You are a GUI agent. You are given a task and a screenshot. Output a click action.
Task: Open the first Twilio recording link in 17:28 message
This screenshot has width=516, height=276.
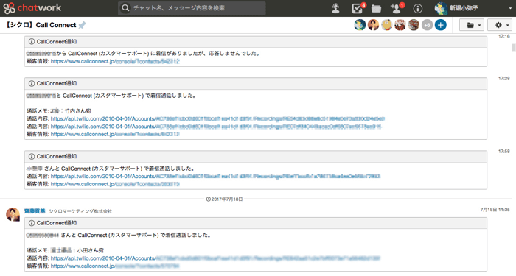(x=217, y=118)
